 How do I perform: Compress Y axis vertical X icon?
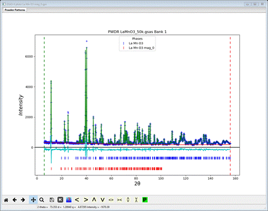click(x=137, y=200)
